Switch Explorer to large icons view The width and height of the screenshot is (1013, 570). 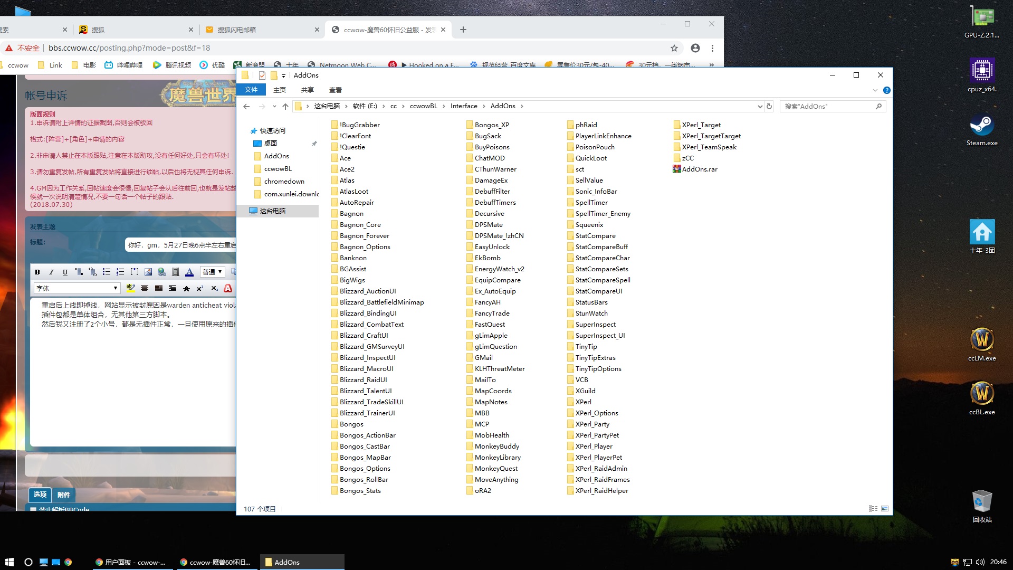885,509
